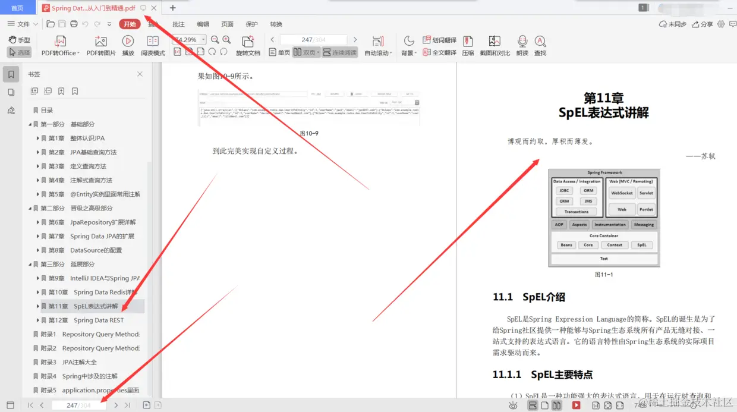
Task: Jump to 第2章 JPA基础查询方法
Action: click(x=83, y=152)
